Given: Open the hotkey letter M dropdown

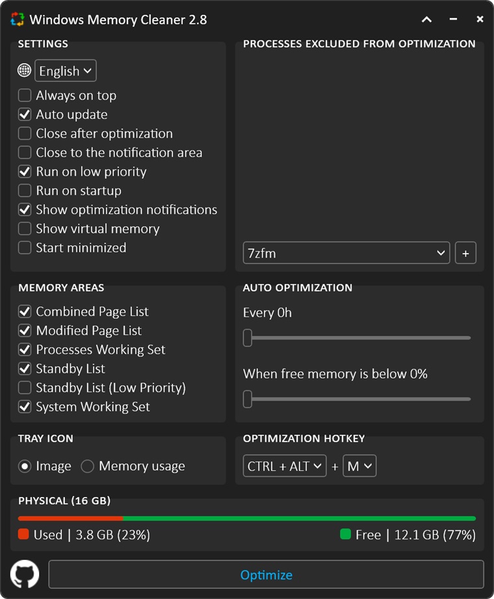Looking at the screenshot, I should [359, 466].
